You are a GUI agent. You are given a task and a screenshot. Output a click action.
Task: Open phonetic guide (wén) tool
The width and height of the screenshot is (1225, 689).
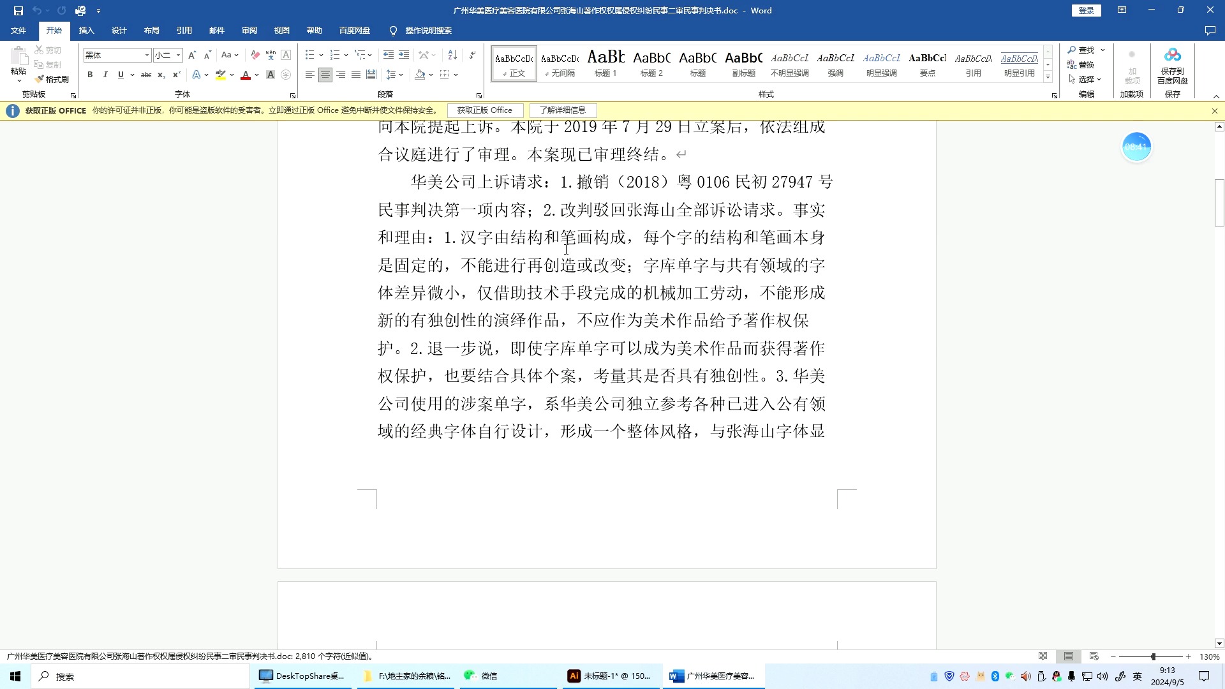tap(271, 55)
